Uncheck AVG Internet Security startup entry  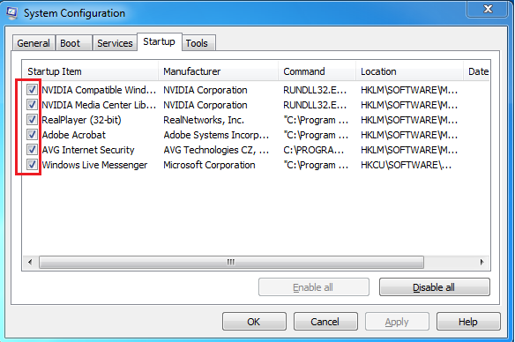[x=32, y=150]
